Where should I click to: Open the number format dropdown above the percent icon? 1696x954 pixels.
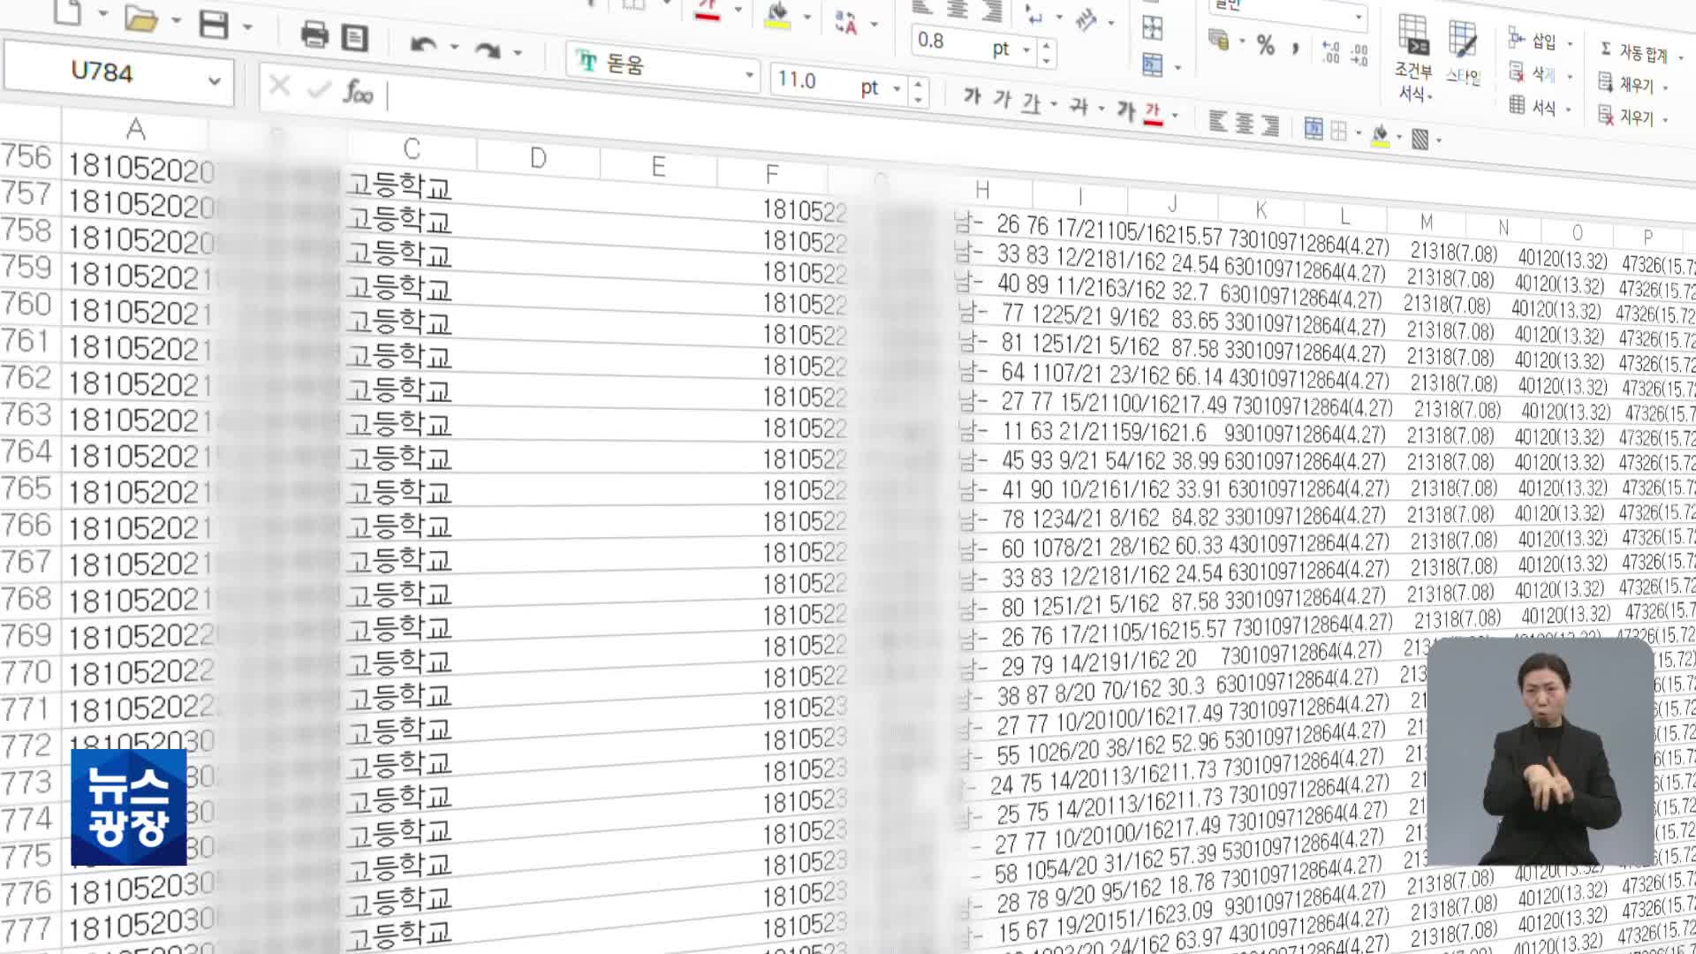(x=1359, y=17)
